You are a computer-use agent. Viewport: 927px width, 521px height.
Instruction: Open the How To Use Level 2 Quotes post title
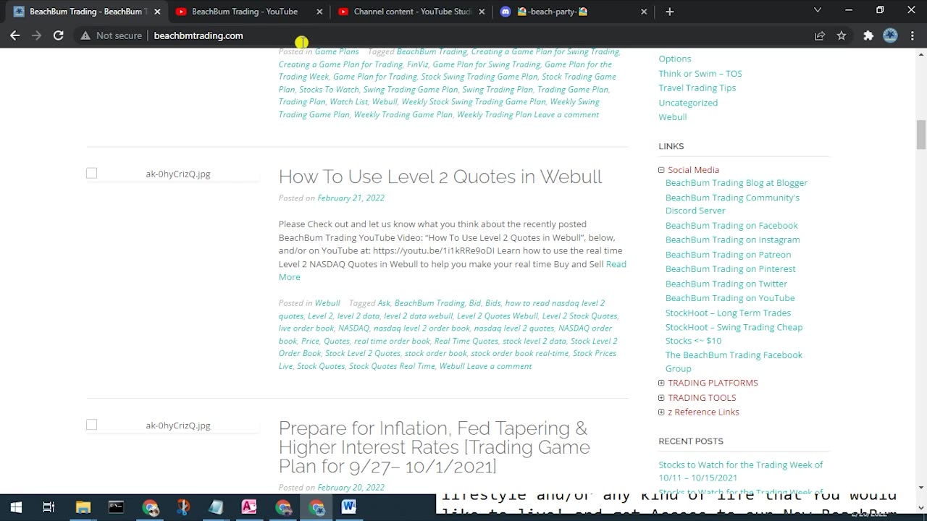click(x=440, y=177)
